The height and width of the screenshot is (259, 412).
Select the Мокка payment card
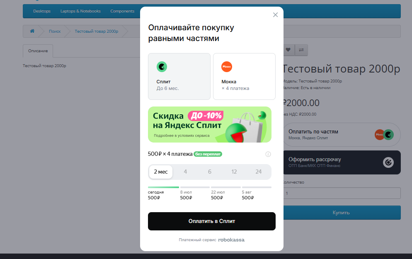(x=244, y=76)
